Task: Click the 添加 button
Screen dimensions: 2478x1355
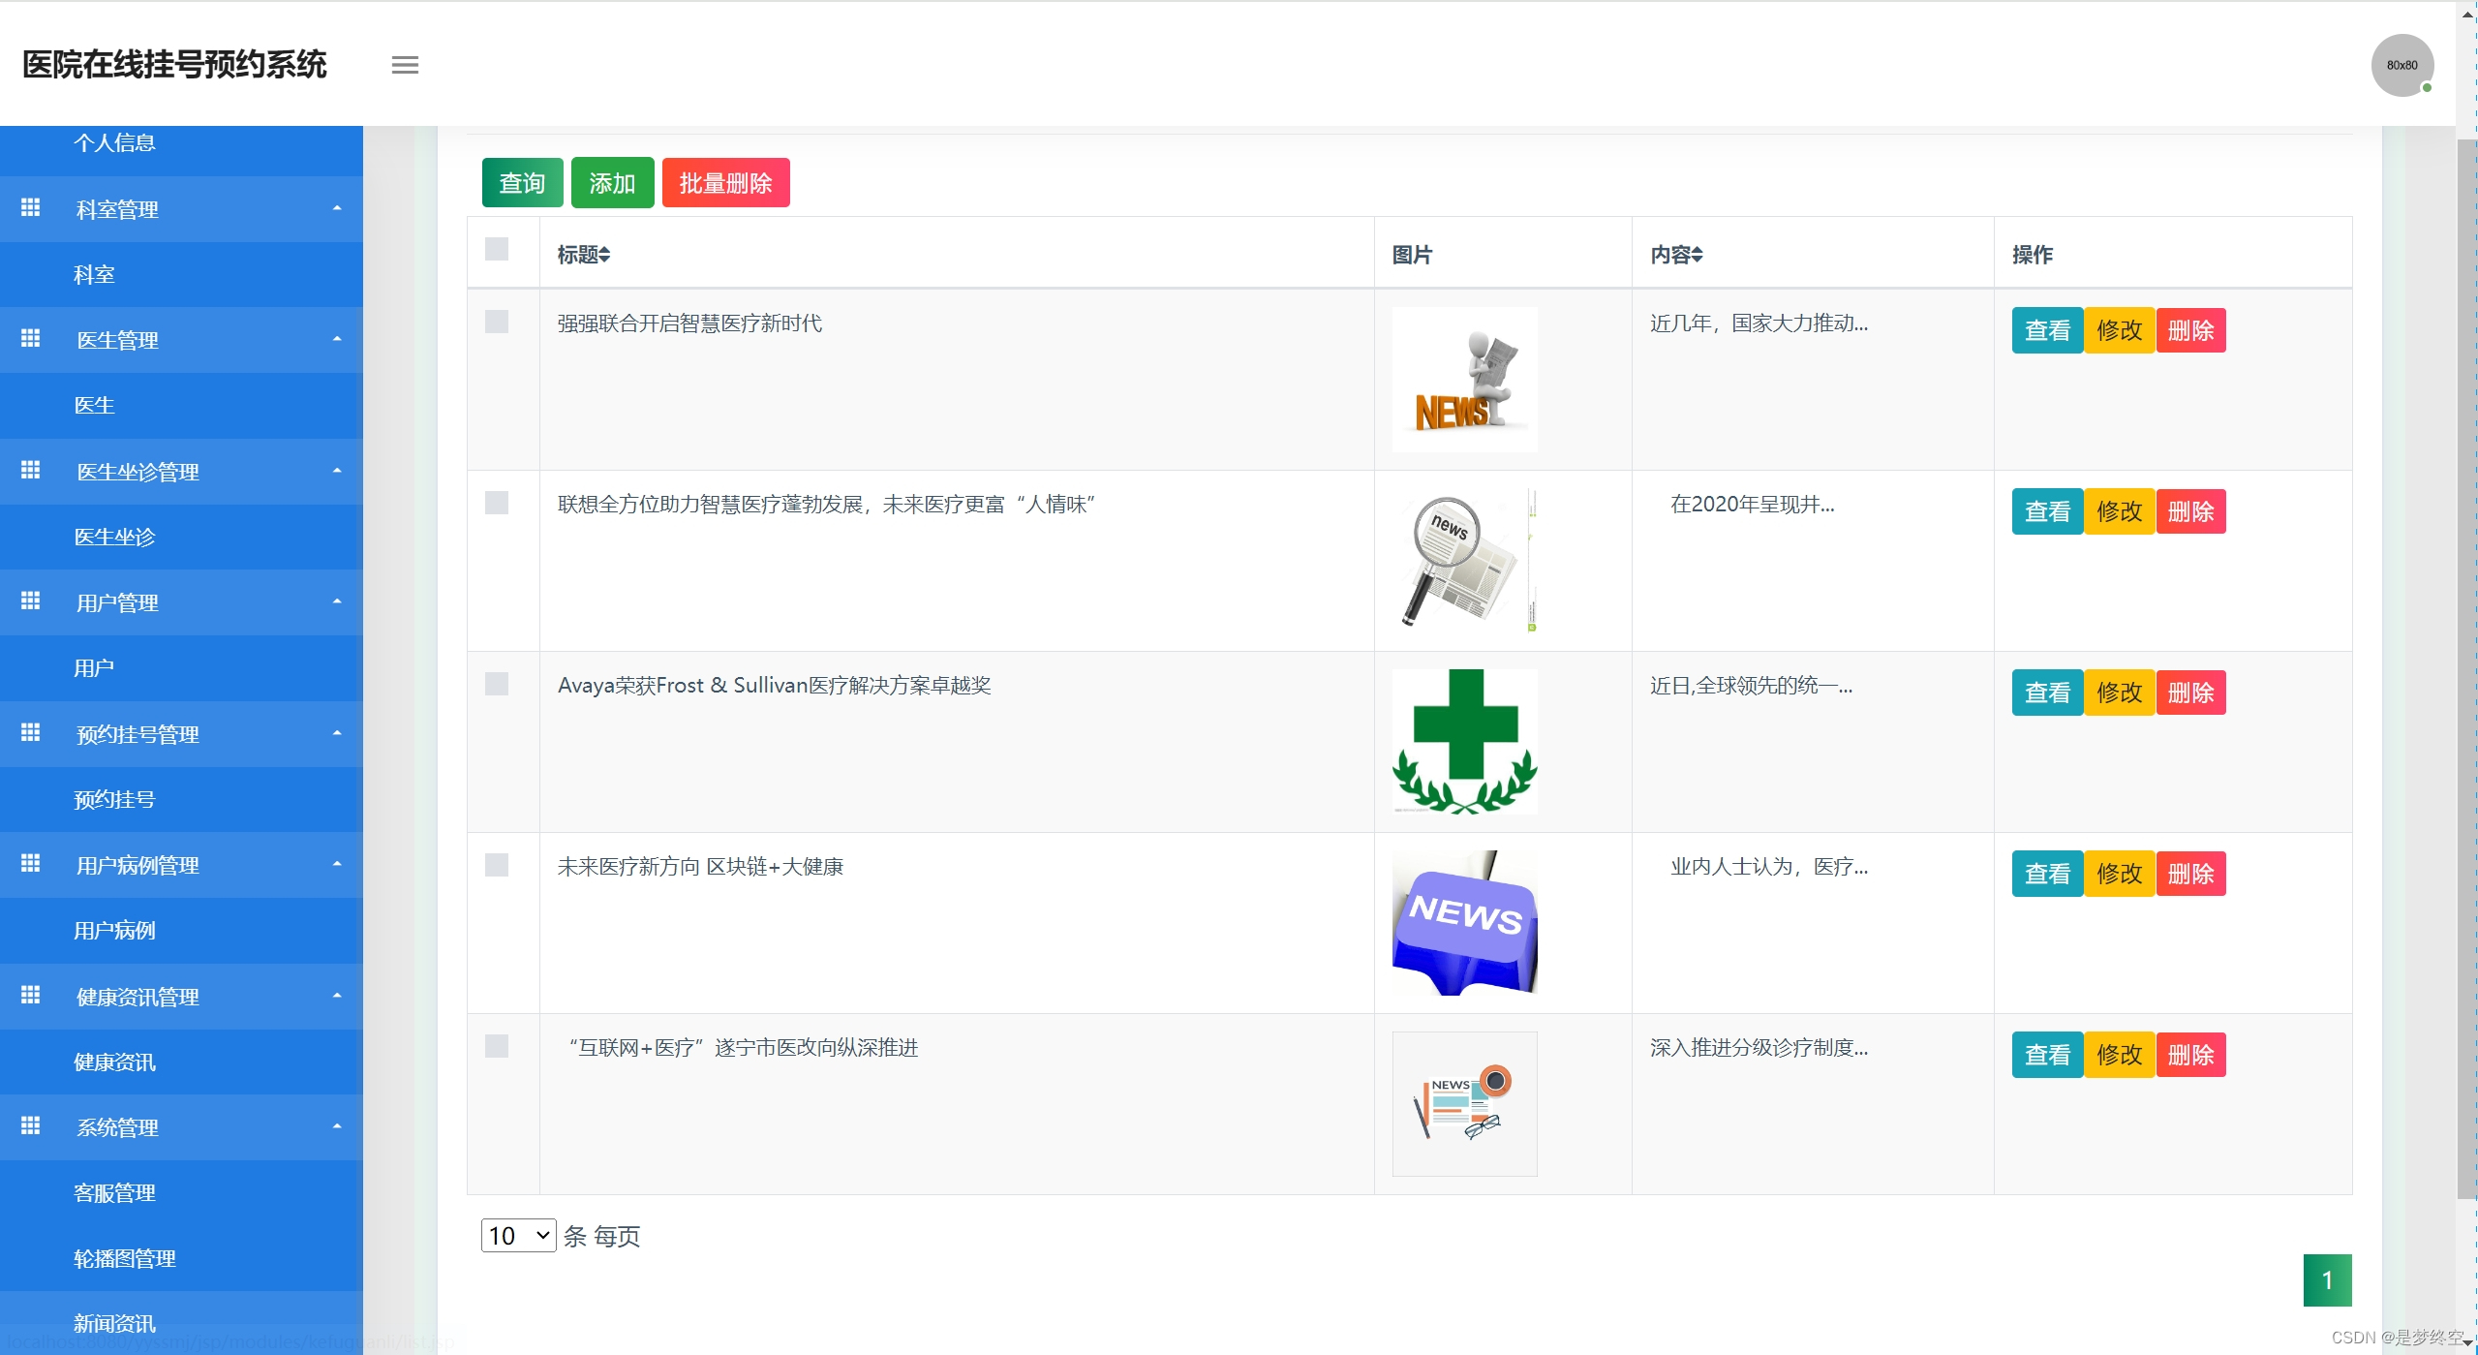Action: pyautogui.click(x=613, y=183)
